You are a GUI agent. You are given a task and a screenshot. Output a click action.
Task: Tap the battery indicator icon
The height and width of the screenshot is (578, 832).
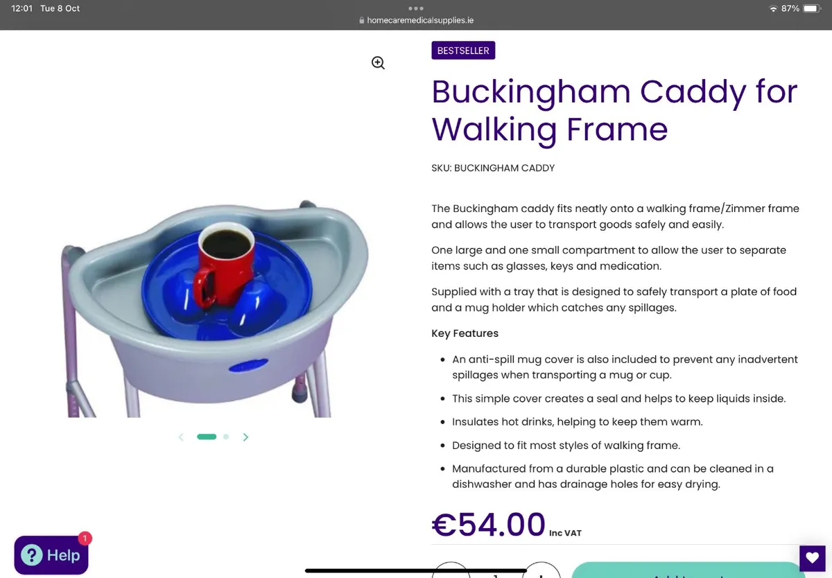tap(813, 8)
